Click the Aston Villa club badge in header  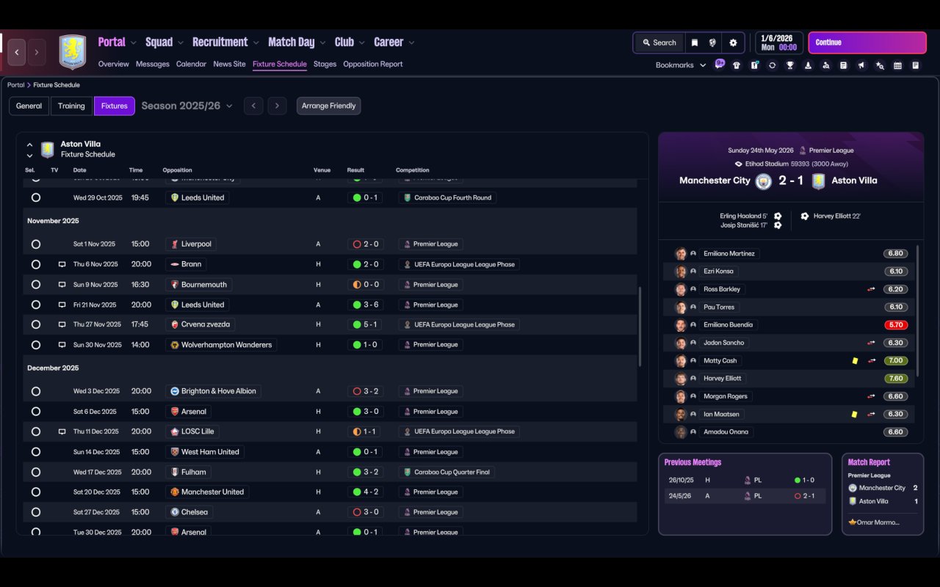[x=72, y=52]
